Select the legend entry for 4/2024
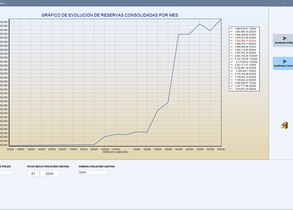This screenshot has height=210, width=293. 243,37
